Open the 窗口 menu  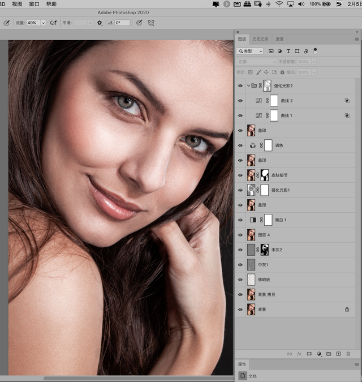coord(34,4)
